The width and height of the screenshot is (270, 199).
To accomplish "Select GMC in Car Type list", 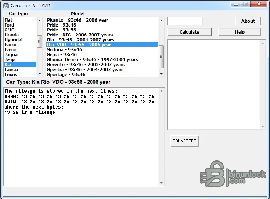I will (x=20, y=30).
